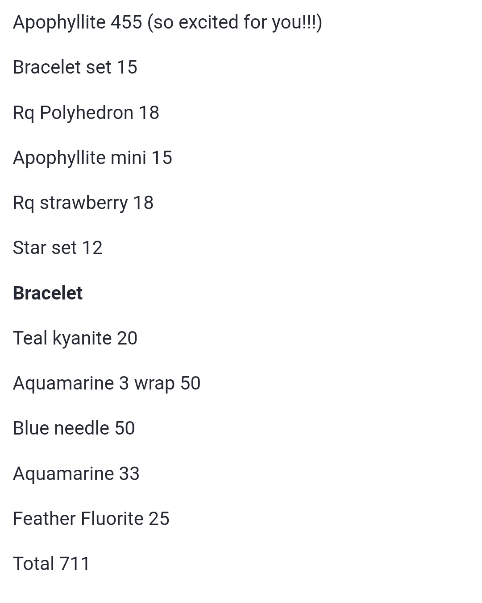The height and width of the screenshot is (603, 482).
Task: Select the Teal kyanite 20 line
Action: point(75,338)
